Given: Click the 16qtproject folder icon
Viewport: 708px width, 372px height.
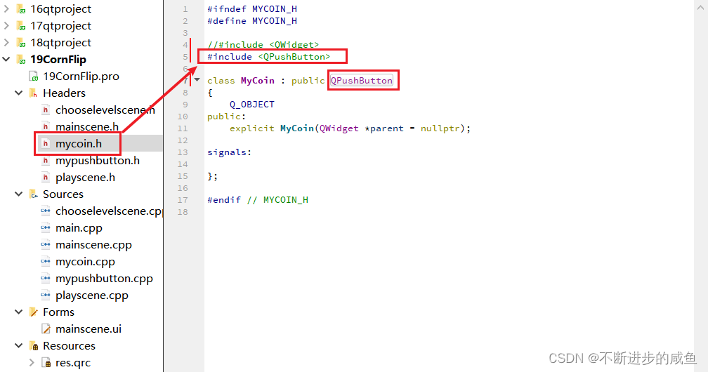Looking at the screenshot, I should 21,9.
